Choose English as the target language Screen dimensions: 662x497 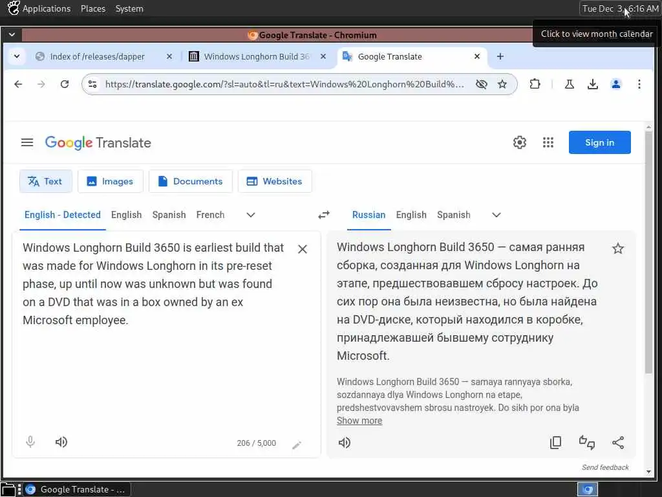point(411,215)
